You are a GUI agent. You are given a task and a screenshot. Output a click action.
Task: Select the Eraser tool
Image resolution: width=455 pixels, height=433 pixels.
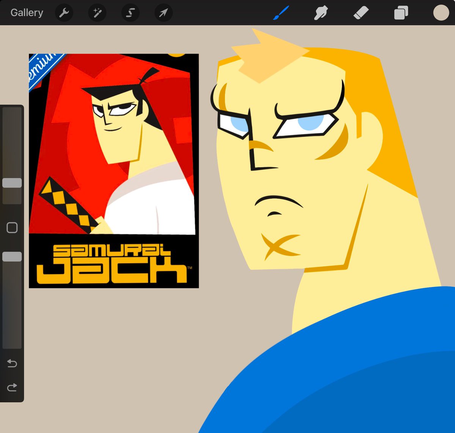coord(361,13)
